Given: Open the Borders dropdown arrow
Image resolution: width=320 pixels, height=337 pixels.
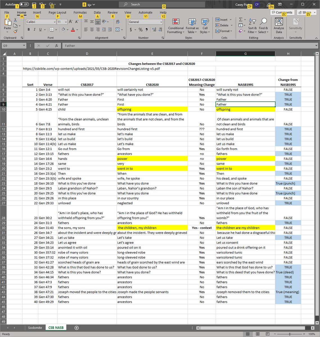Looking at the screenshot, I should pos(56,29).
